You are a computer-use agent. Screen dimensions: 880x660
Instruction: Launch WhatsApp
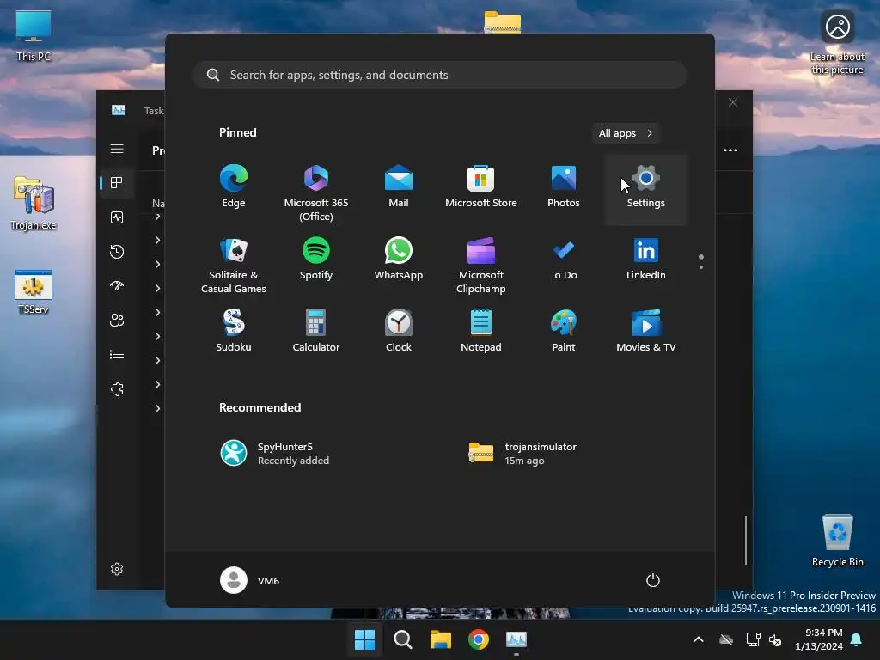399,259
